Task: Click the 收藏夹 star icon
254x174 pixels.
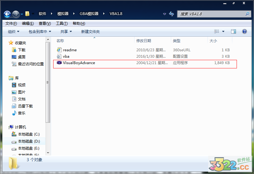Action: pos(11,43)
